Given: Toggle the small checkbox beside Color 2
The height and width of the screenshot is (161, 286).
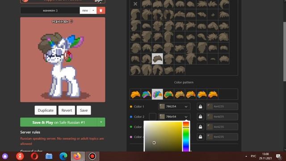Looking at the screenshot, I should pyautogui.click(x=152, y=117).
